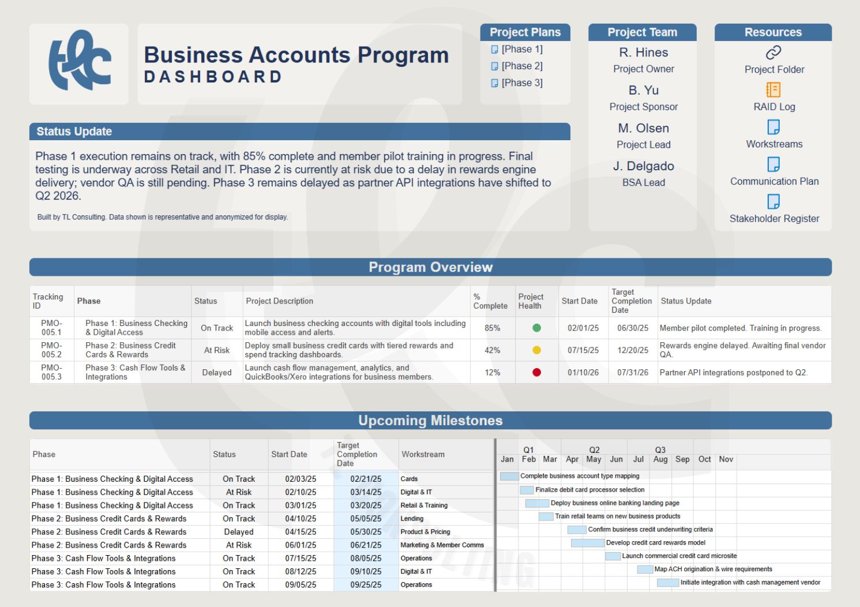Viewport: 860px width, 607px height.
Task: Click the 02/21/25 target completion date
Action: click(366, 479)
